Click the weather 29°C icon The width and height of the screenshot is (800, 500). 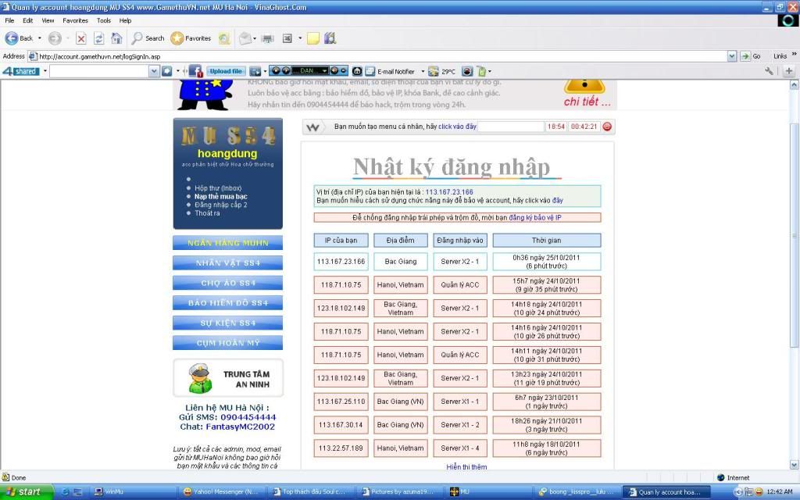[x=433, y=71]
